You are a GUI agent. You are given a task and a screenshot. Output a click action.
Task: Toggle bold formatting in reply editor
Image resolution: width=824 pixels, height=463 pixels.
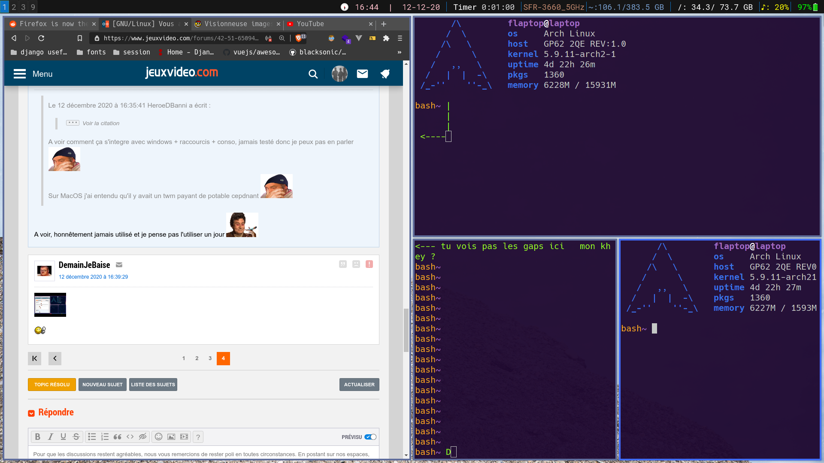pyautogui.click(x=38, y=436)
